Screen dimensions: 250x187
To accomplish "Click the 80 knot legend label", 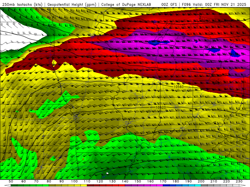I will point(49,181).
